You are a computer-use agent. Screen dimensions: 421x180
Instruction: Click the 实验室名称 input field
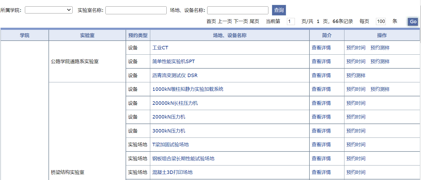[x=136, y=10]
